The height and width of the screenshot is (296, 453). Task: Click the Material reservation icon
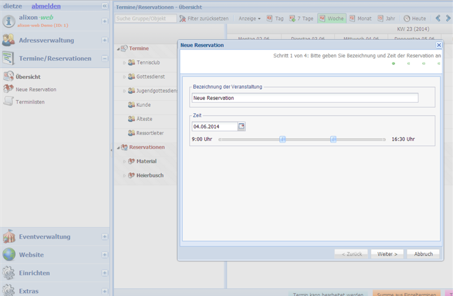[x=131, y=161]
